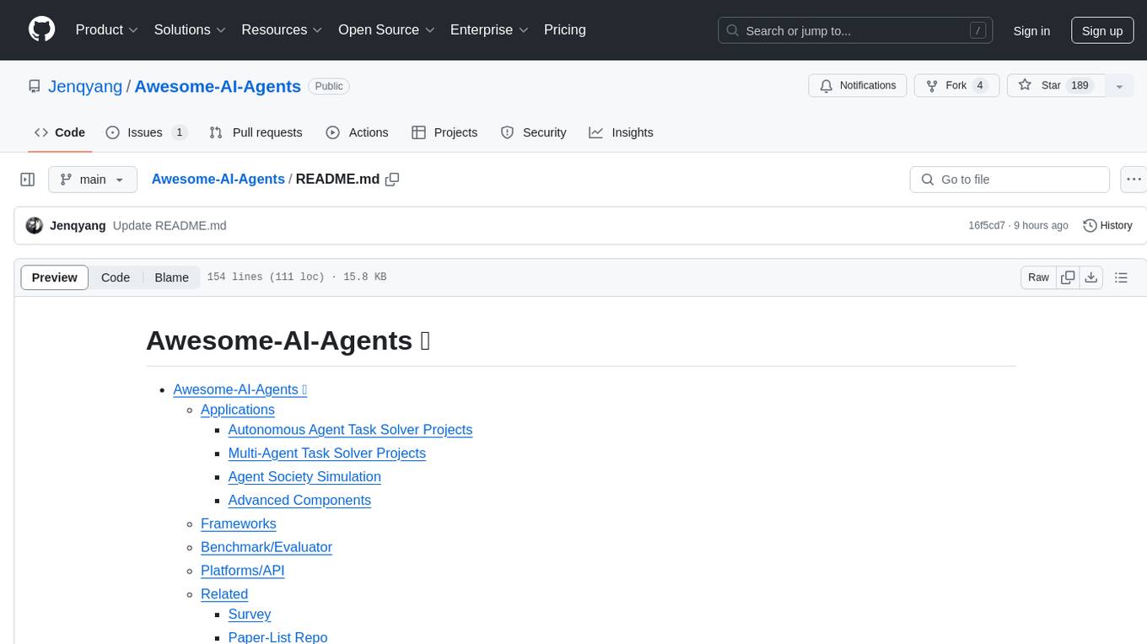This screenshot has width=1147, height=644.
Task: Go to the GitHub homepage logo
Action: pyautogui.click(x=41, y=30)
